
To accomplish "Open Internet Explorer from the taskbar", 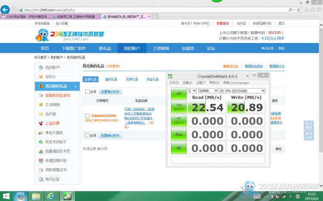I will [x=51, y=196].
